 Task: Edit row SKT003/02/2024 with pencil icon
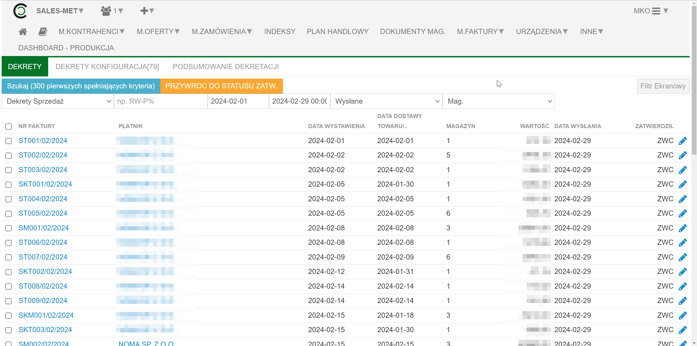coord(683,330)
